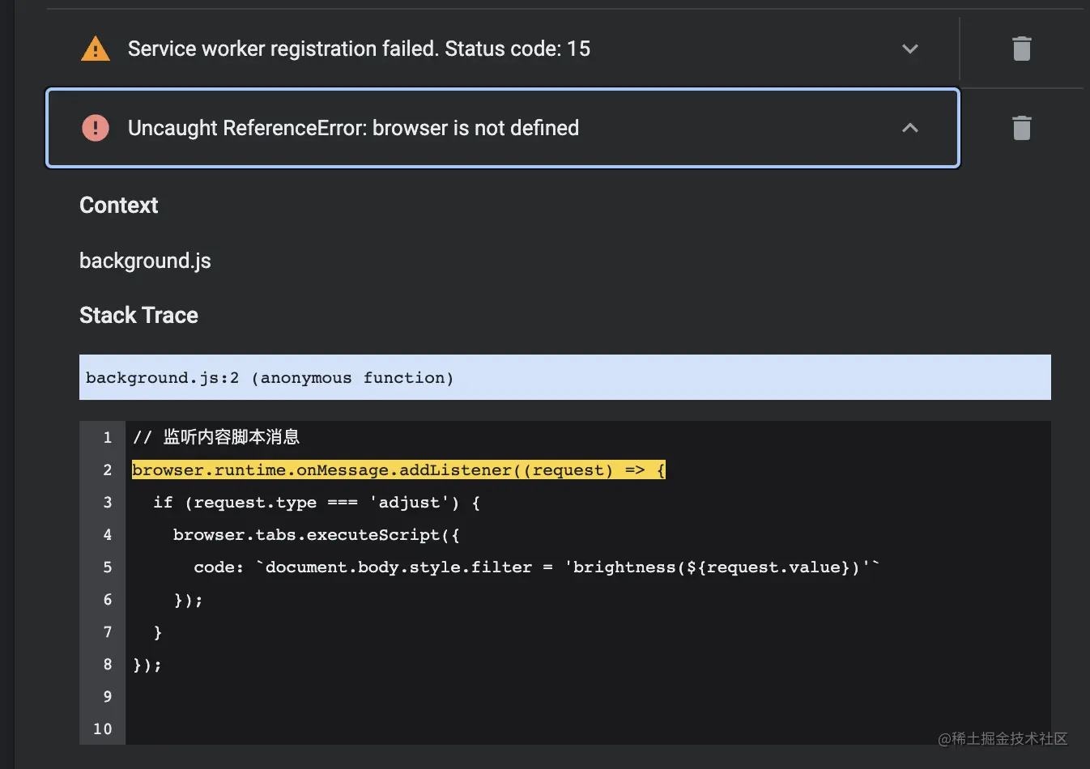Delete the Uncaught ReferenceError entry
The width and height of the screenshot is (1090, 769).
[x=1021, y=128]
